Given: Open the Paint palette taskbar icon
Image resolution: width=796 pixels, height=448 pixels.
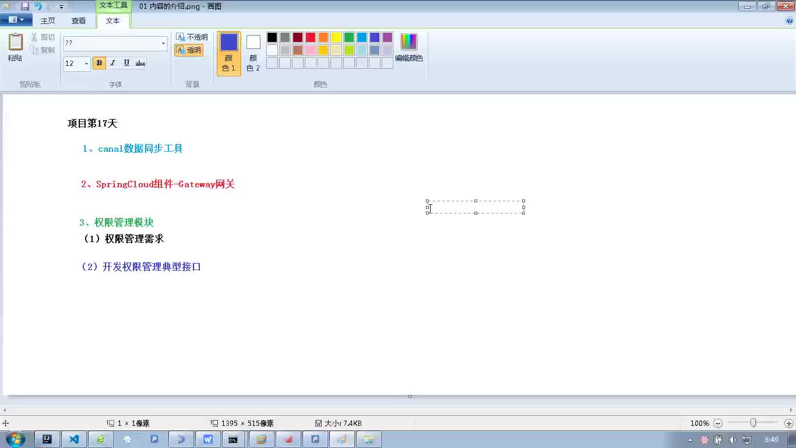Looking at the screenshot, I should (342, 439).
